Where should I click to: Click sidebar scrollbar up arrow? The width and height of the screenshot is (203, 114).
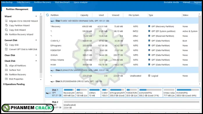pyautogui.click(x=41, y=14)
